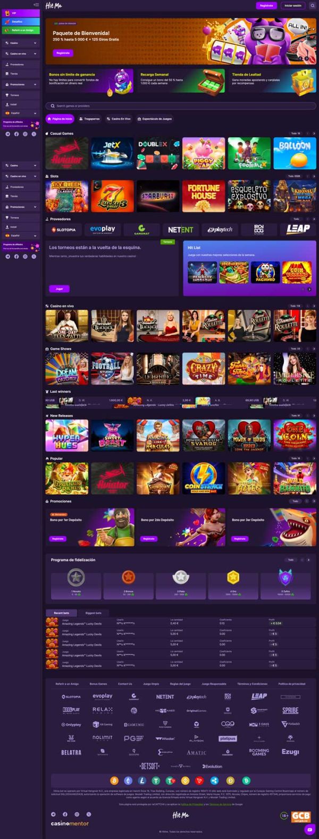
Task: Open the live chat icon at bottom right
Action: [x=310, y=830]
